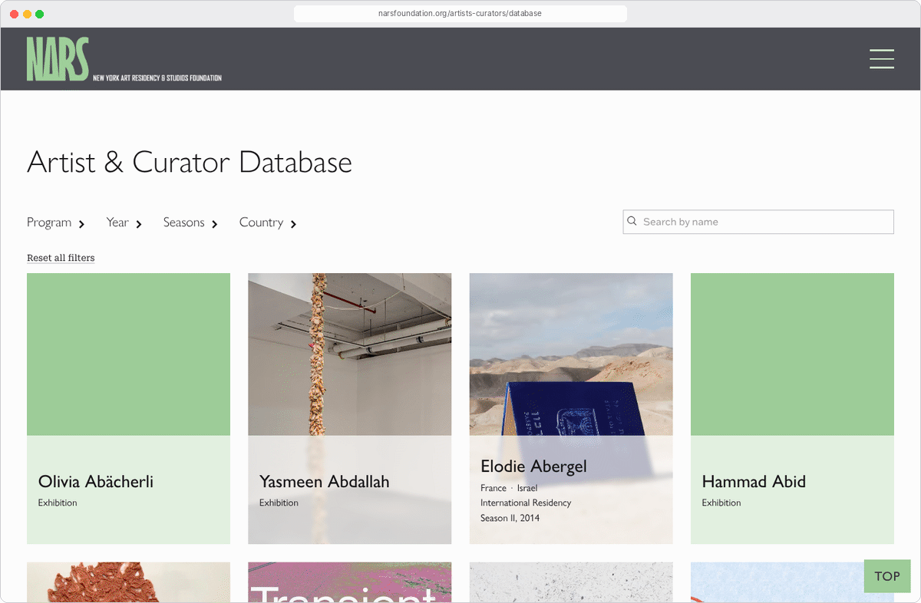Expand the Program filter
The image size is (921, 603).
click(56, 222)
